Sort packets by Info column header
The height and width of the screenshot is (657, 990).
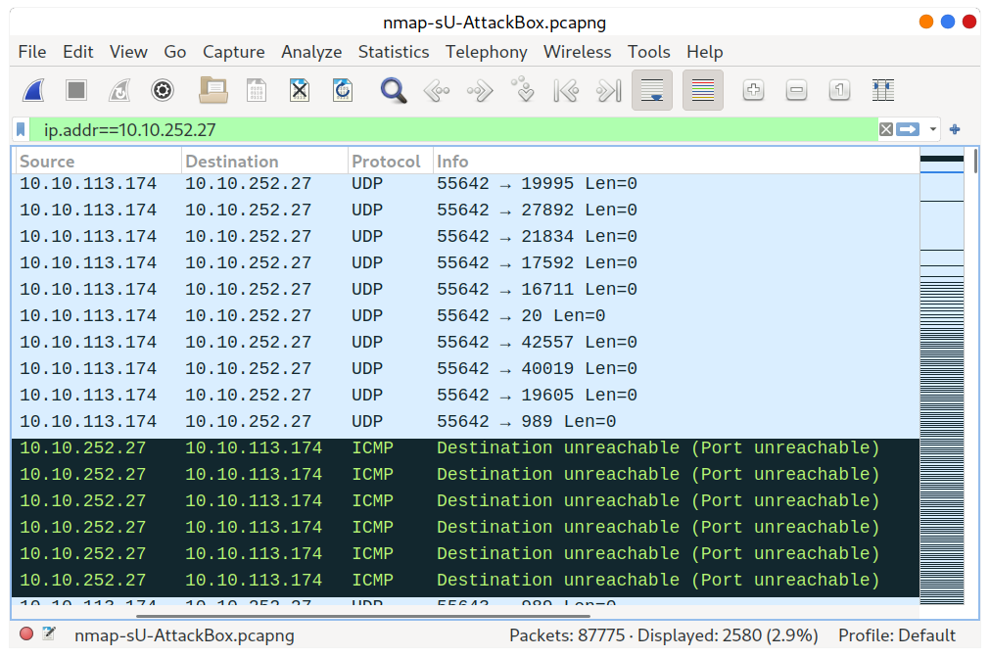point(676,162)
